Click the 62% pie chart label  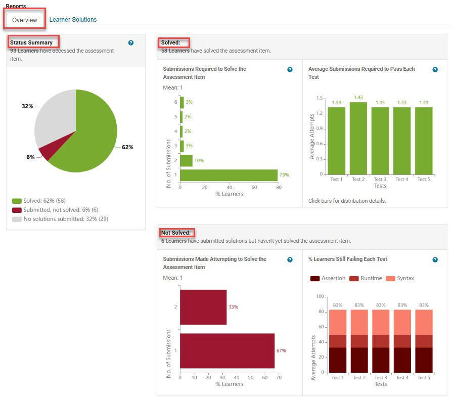[x=128, y=147]
